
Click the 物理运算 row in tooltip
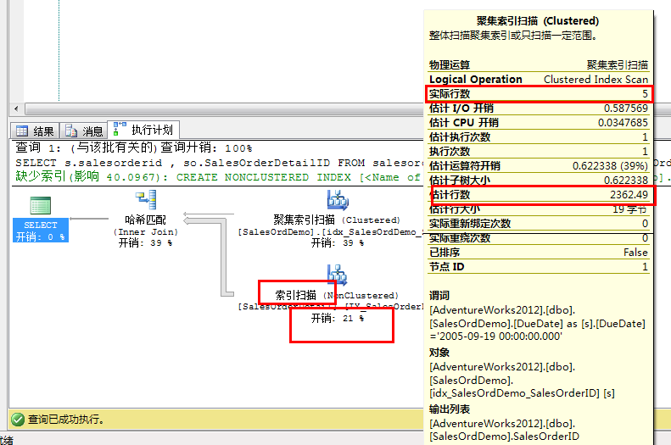tap(539, 65)
